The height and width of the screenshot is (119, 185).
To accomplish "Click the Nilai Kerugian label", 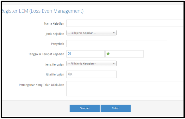I will point(55,74).
